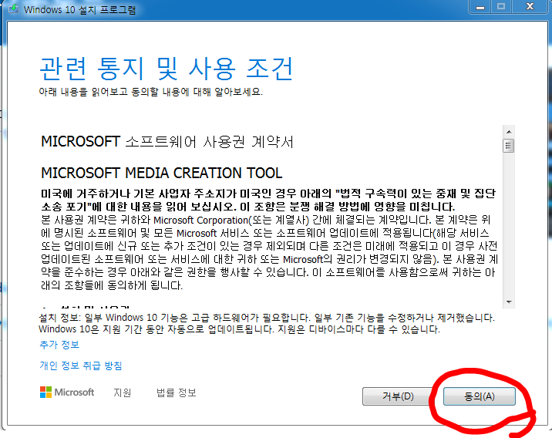The height and width of the screenshot is (438, 552).
Task: Click the line 아래 내용을 읽어보고 동의할 내용에
Action: click(150, 92)
